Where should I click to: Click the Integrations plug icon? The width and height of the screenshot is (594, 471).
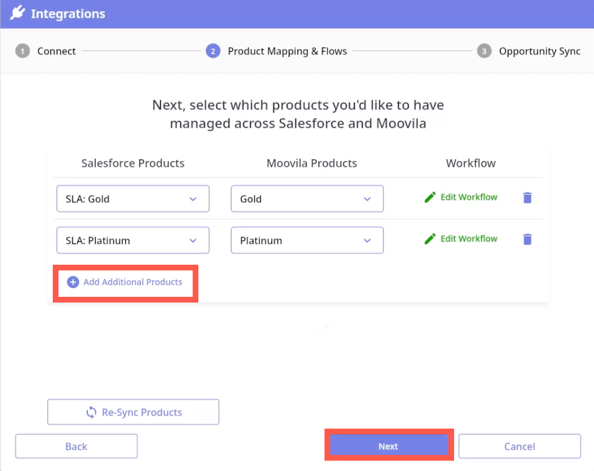(x=17, y=14)
